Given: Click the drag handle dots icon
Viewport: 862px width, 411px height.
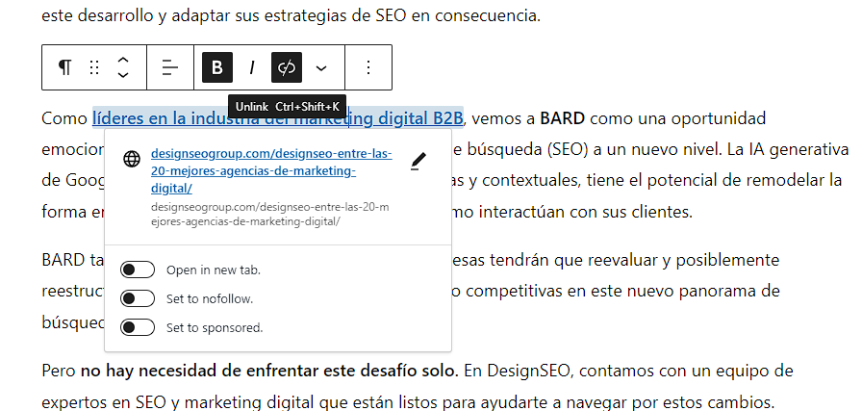Looking at the screenshot, I should click(x=94, y=67).
